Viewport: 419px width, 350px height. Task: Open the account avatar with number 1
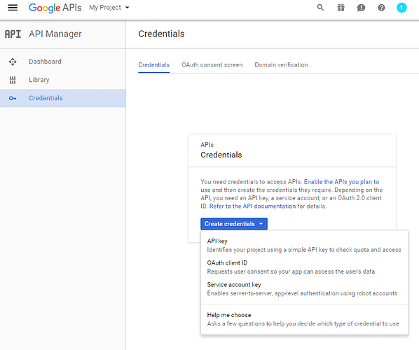[x=401, y=8]
